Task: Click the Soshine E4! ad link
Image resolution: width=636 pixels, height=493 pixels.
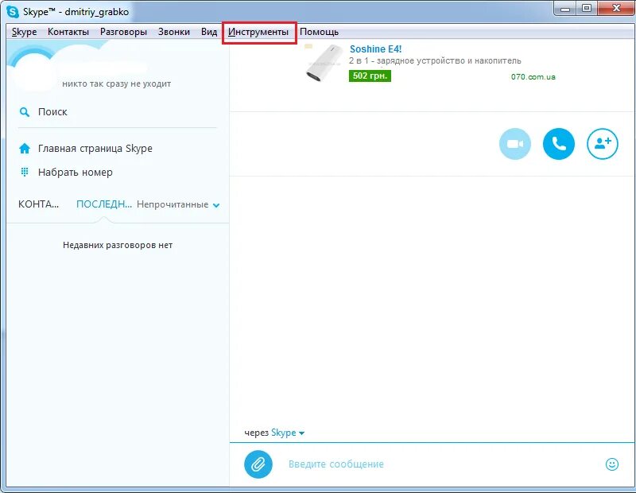Action: click(375, 49)
